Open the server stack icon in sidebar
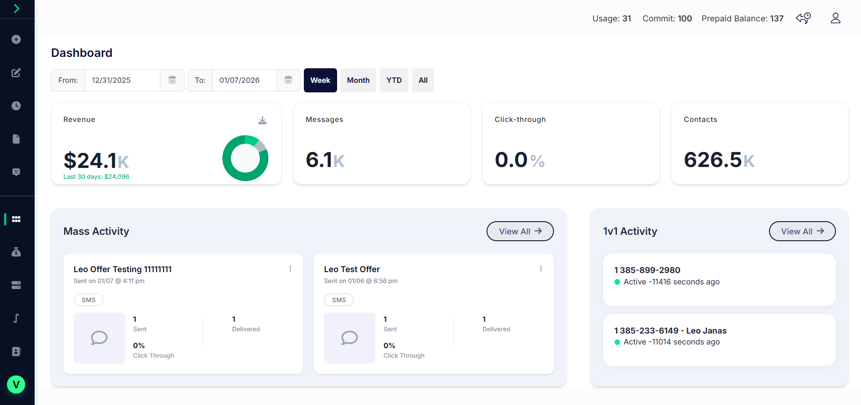861x405 pixels. pos(16,285)
